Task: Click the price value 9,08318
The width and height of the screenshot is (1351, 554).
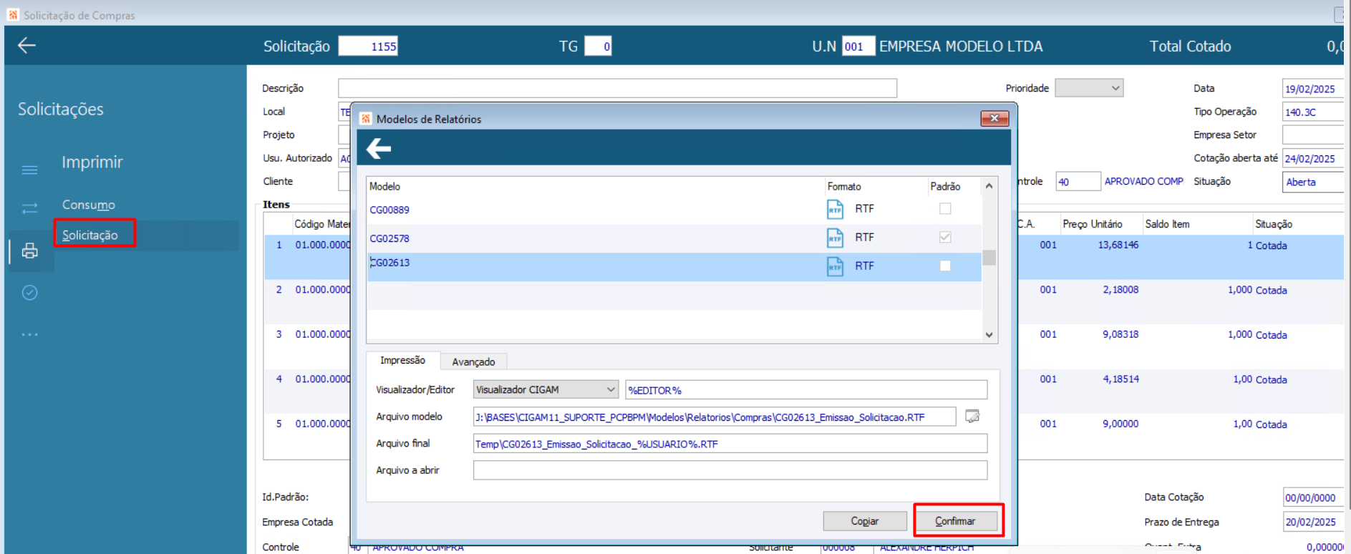Action: click(x=1120, y=334)
